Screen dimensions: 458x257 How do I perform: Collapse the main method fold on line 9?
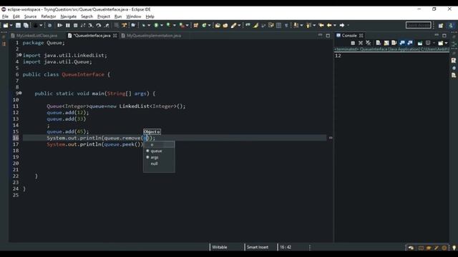point(20,93)
